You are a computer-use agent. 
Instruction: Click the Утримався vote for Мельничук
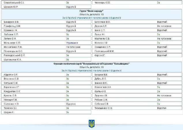[72, 43]
